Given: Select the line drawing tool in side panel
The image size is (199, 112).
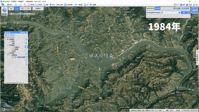Looking at the screenshot, I should pos(26,50).
